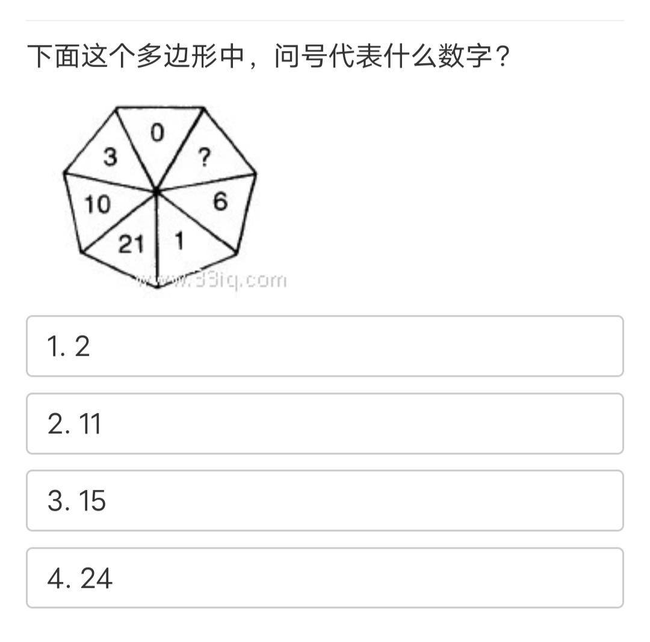Click the center point of the heptagon
The width and height of the screenshot is (650, 642).
156,191
